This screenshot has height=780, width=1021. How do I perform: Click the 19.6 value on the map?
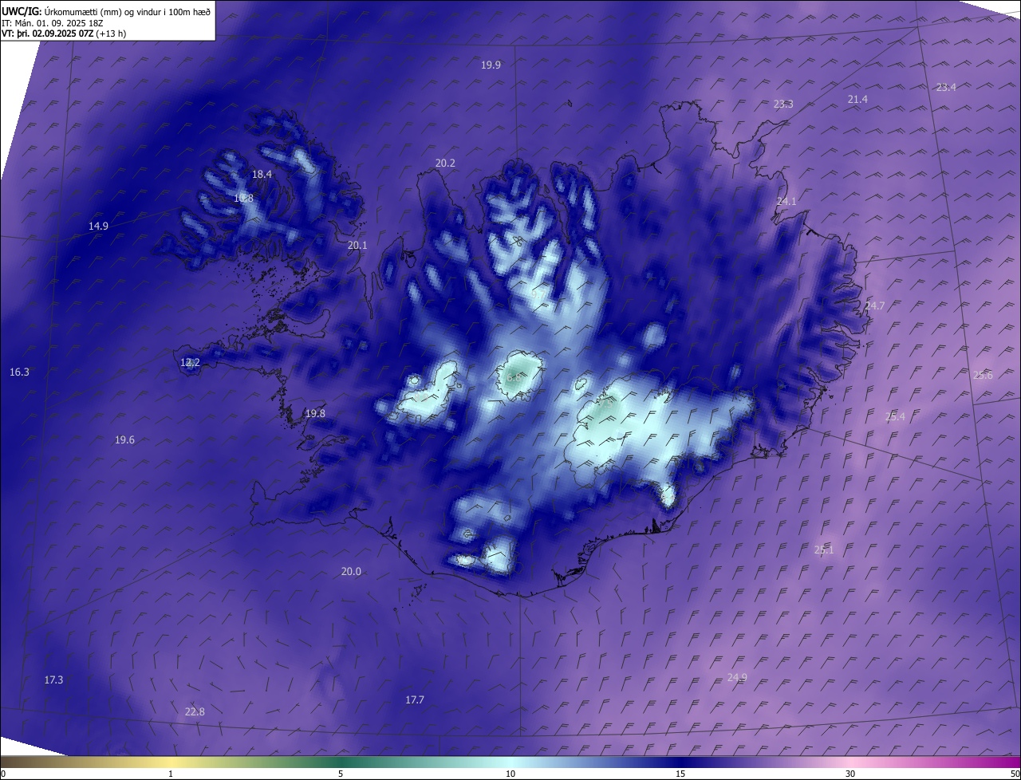click(x=124, y=440)
